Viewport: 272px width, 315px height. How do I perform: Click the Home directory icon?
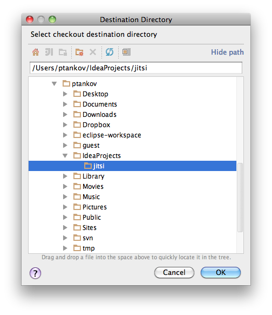[36, 52]
